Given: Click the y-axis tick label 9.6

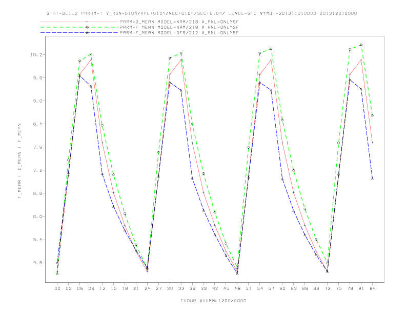Looking at the screenshot, I should pyautogui.click(x=37, y=77).
